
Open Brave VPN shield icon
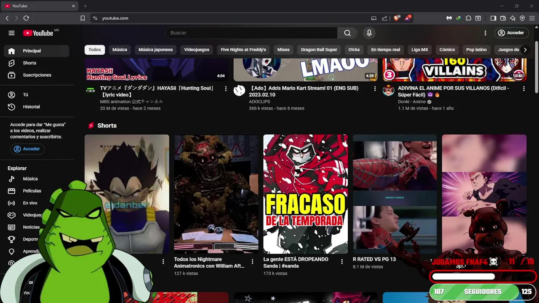[523, 18]
